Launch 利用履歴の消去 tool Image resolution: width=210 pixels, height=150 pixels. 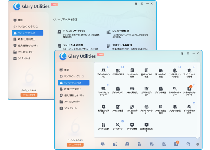click(x=103, y=109)
